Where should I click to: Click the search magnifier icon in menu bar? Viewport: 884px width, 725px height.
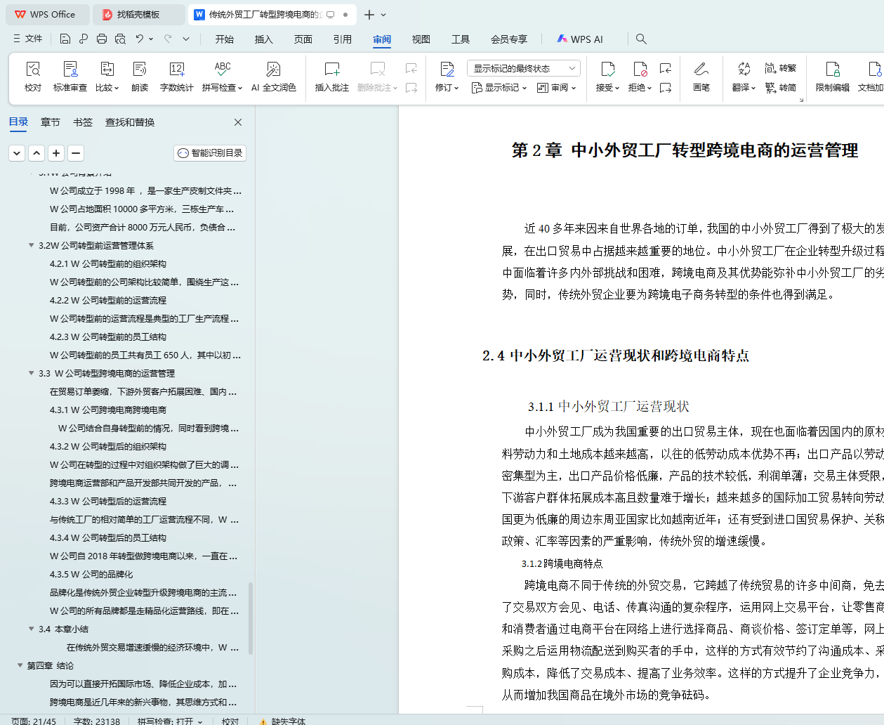click(641, 39)
